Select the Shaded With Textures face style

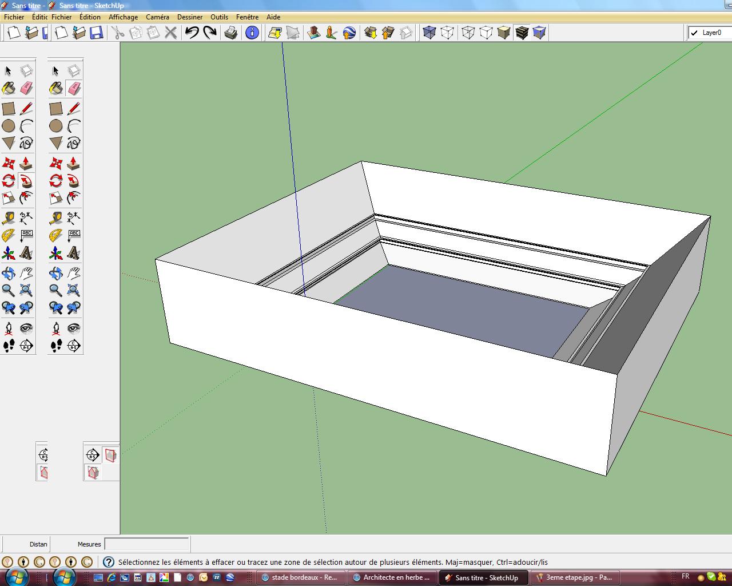coord(522,33)
